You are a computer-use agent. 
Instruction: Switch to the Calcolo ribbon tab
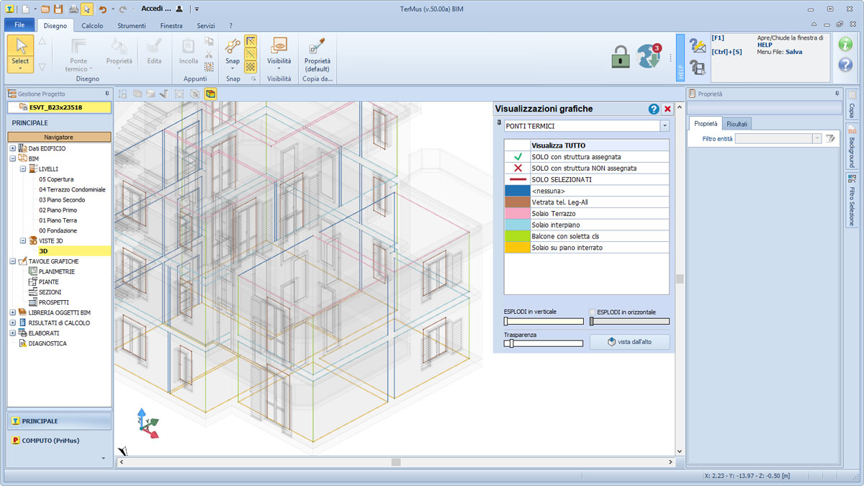pos(92,24)
